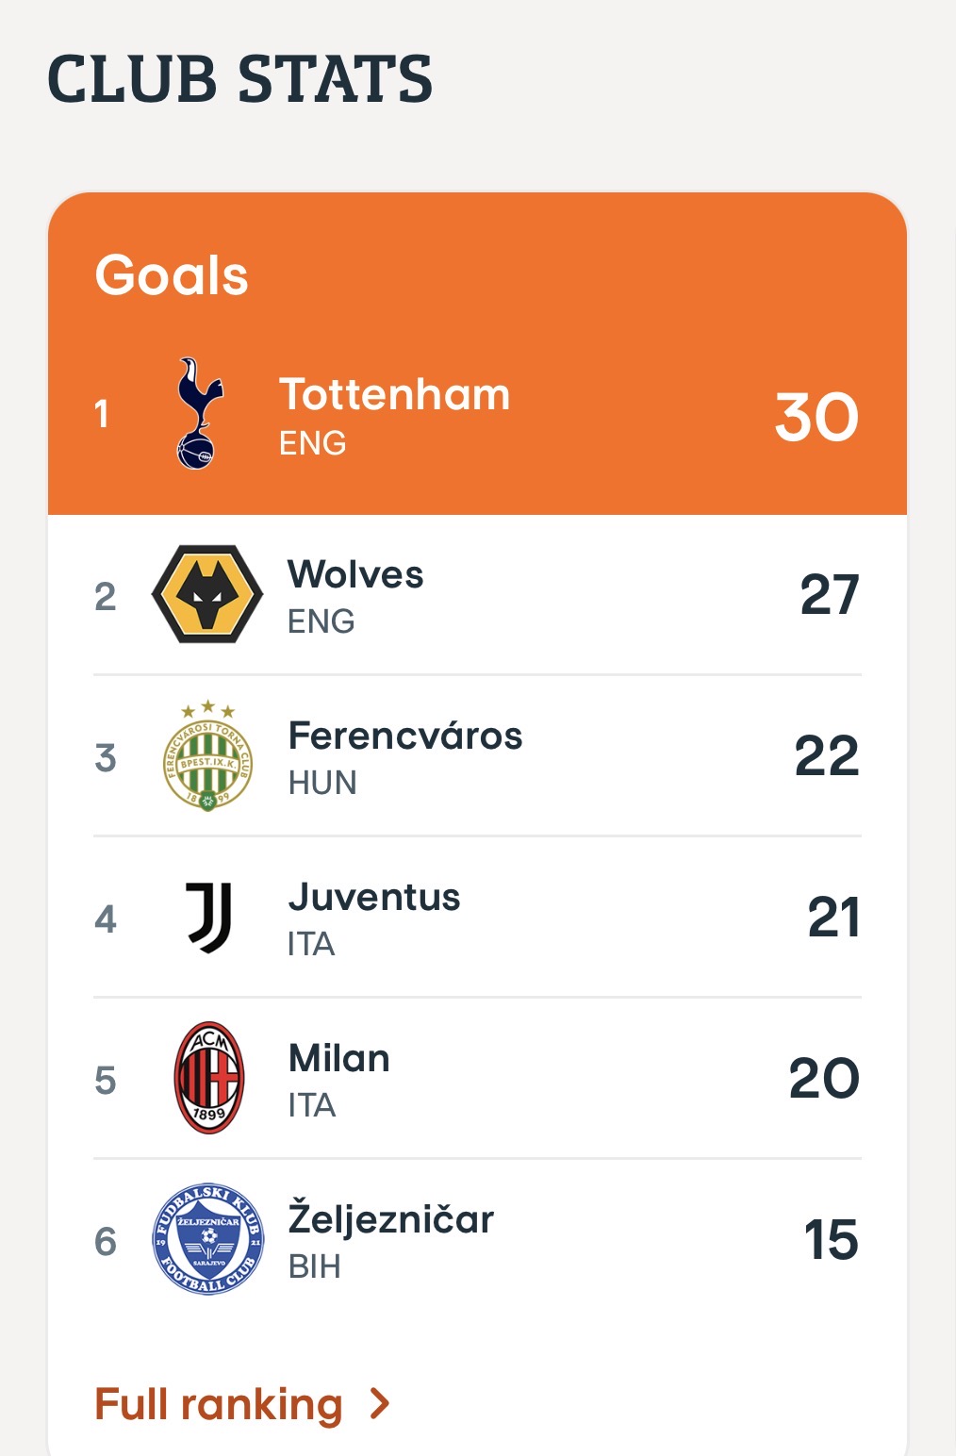
Task: Click Tottenham's 30 goals value
Action: coord(816,417)
